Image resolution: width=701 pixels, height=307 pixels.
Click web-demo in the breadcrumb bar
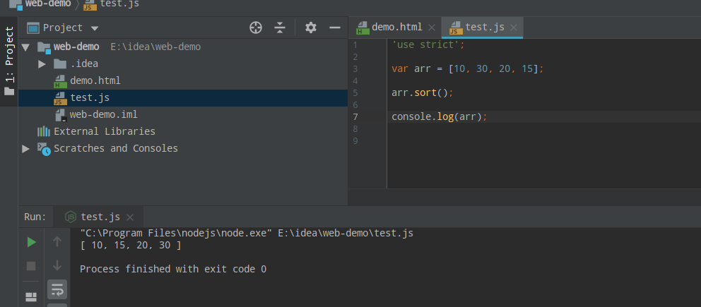(48, 4)
